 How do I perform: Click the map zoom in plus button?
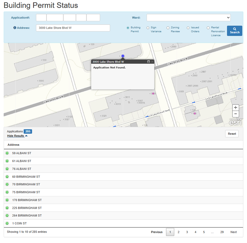[236, 108]
